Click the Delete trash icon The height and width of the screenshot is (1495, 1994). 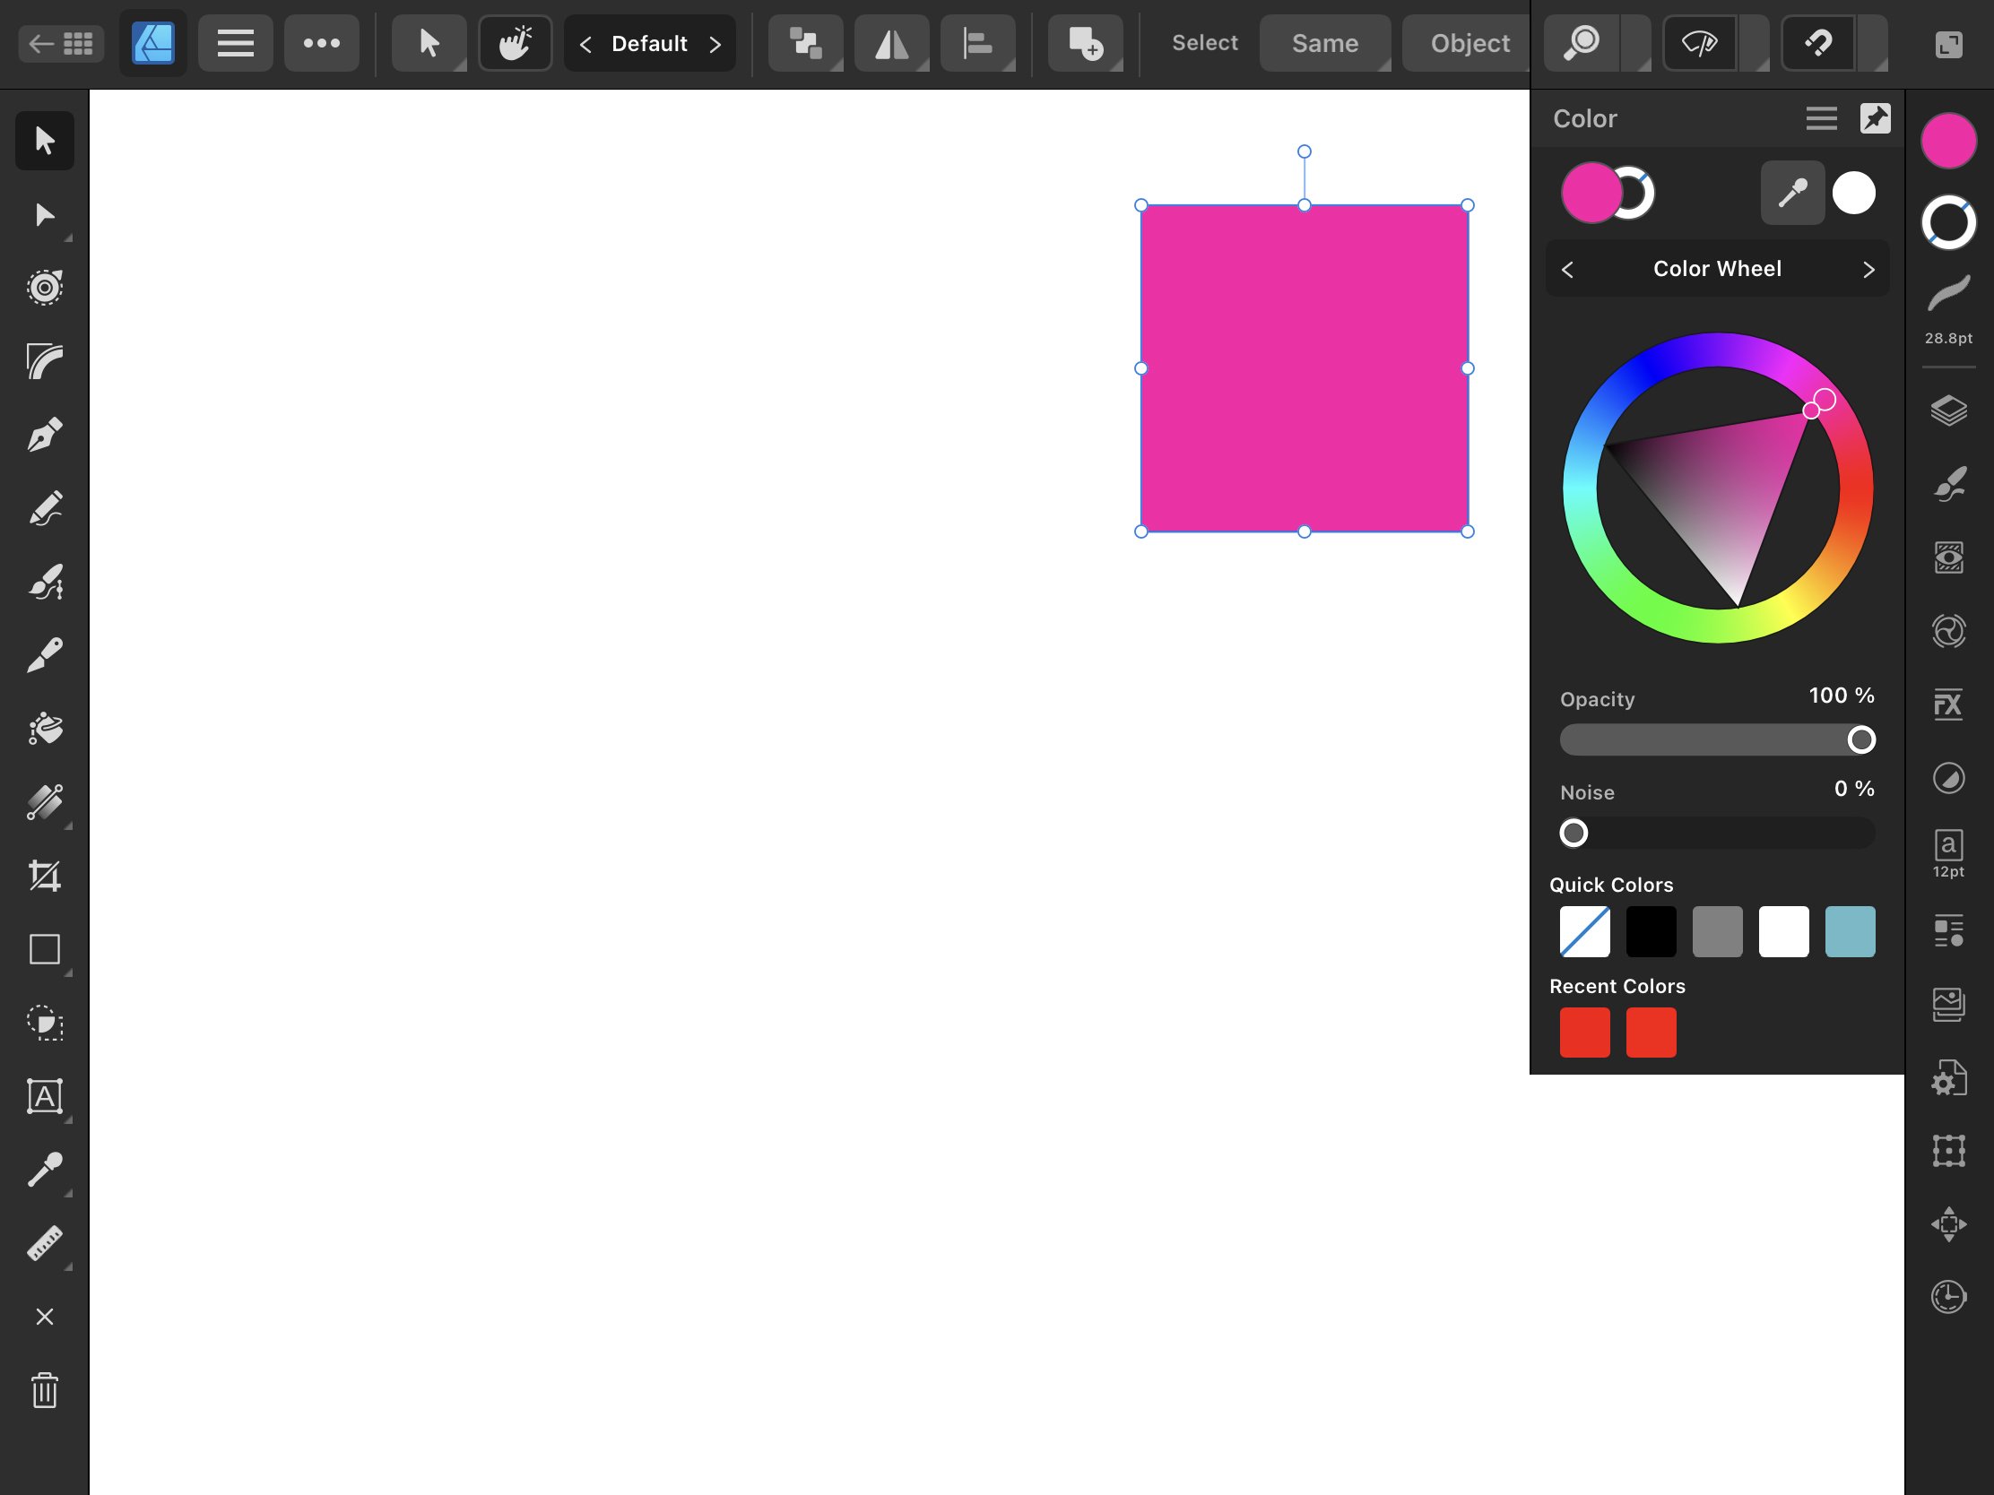tap(44, 1390)
